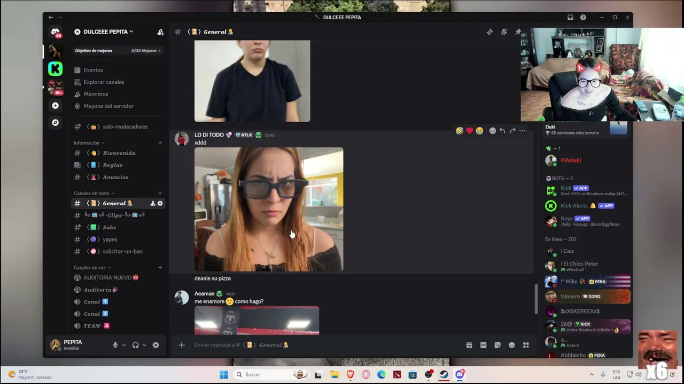Open add reaction picker on message
This screenshot has height=384, width=684.
[x=493, y=131]
